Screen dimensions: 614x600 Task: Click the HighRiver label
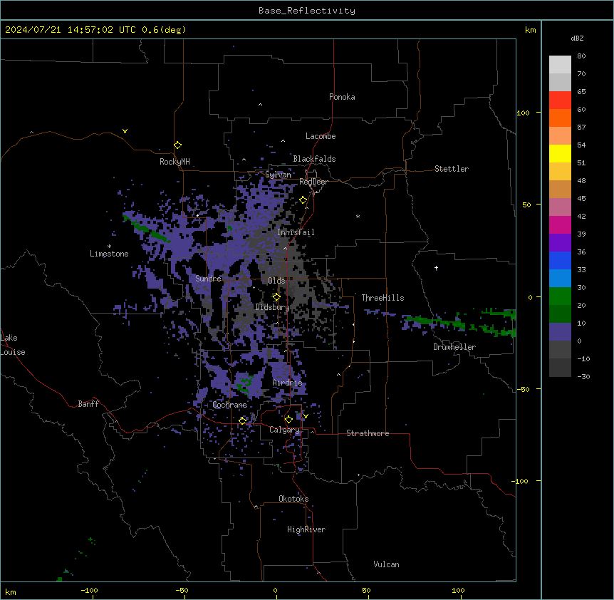click(306, 529)
